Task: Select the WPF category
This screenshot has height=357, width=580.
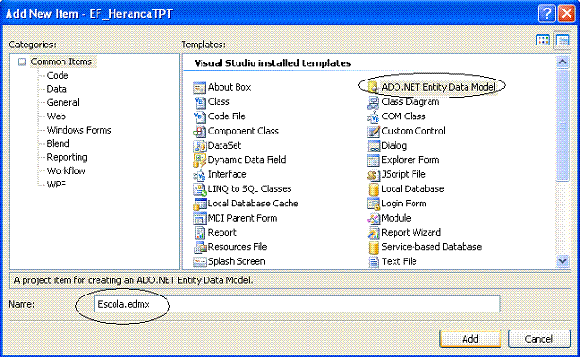Action: 56,185
